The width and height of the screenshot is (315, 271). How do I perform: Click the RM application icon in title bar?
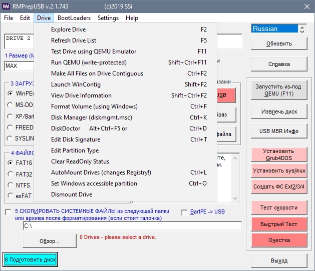[x=6, y=6]
